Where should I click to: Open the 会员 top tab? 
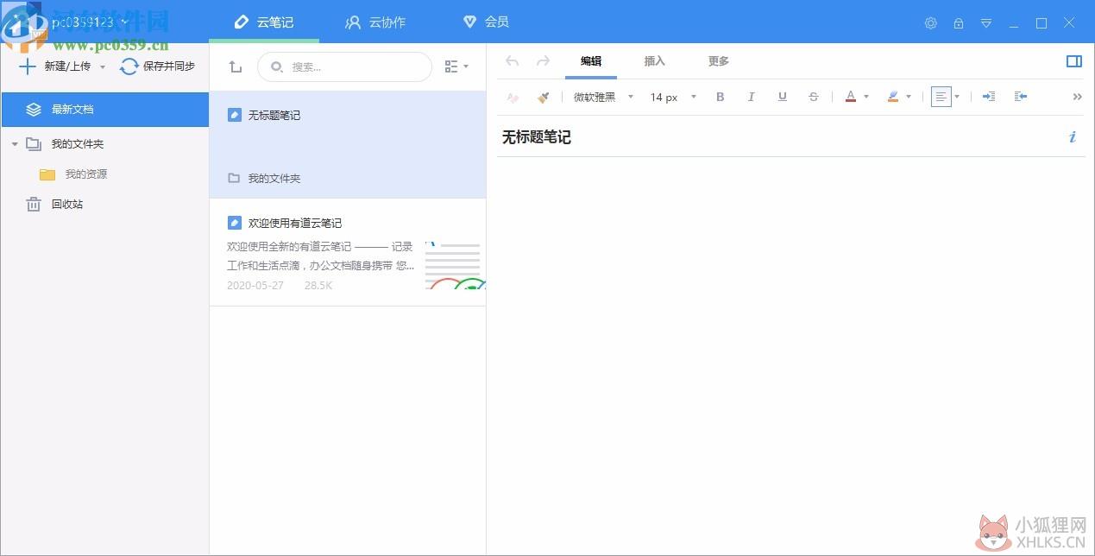486,22
